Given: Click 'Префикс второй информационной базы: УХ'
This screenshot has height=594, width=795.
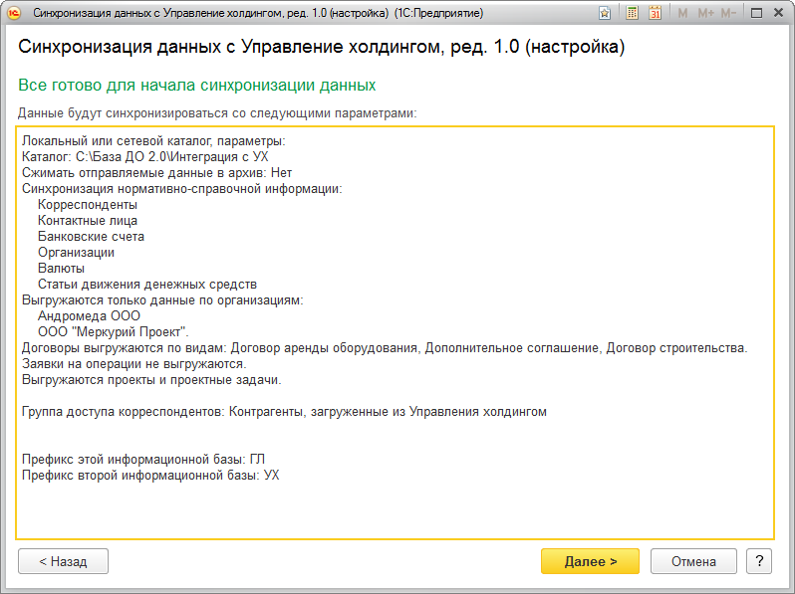Looking at the screenshot, I should coord(150,475).
